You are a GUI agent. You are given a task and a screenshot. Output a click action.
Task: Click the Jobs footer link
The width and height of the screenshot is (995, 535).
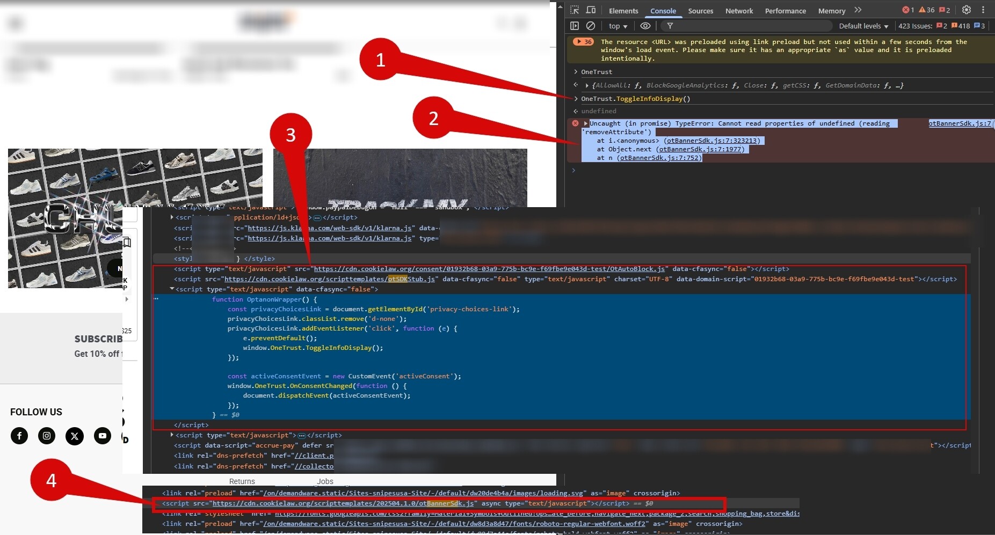coord(325,481)
